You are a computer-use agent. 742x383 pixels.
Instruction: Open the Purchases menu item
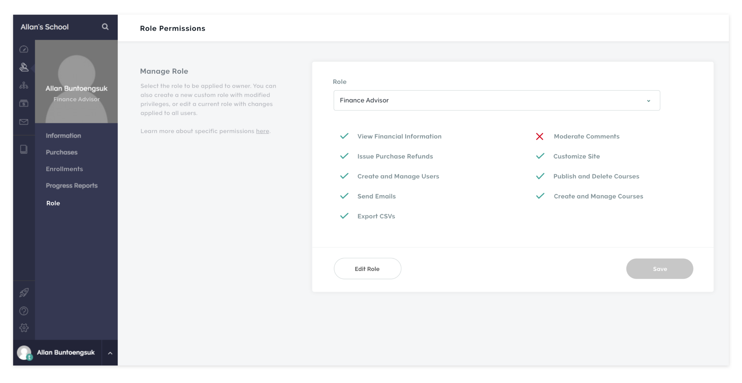(x=61, y=152)
